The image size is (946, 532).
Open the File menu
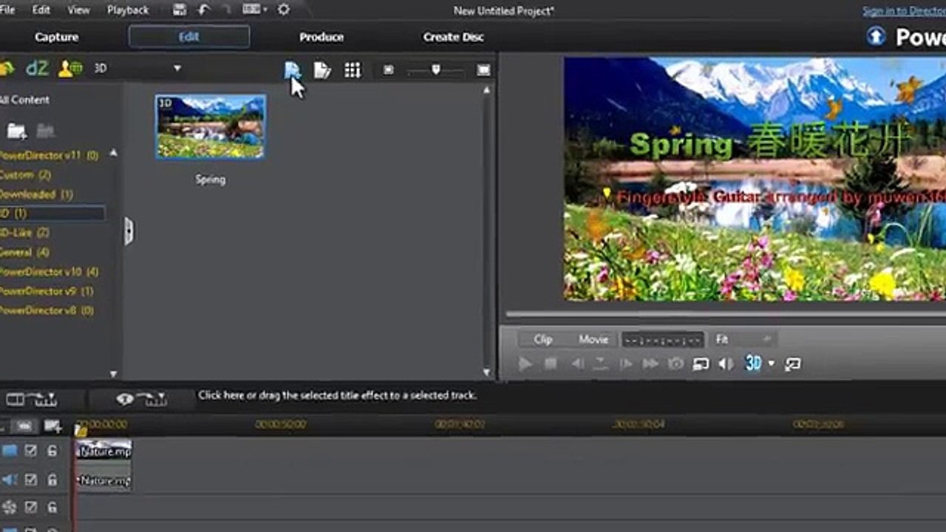(x=7, y=10)
